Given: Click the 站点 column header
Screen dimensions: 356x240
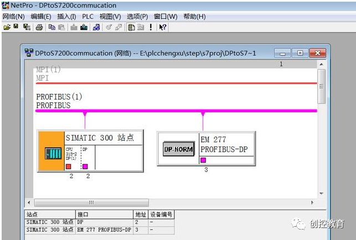Looking at the screenshot, I should point(50,214).
